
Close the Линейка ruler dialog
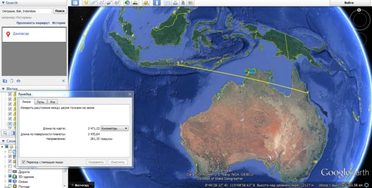coord(130,94)
